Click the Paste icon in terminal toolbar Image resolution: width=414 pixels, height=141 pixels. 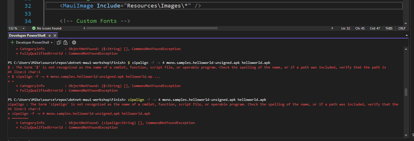pyautogui.click(x=66, y=42)
